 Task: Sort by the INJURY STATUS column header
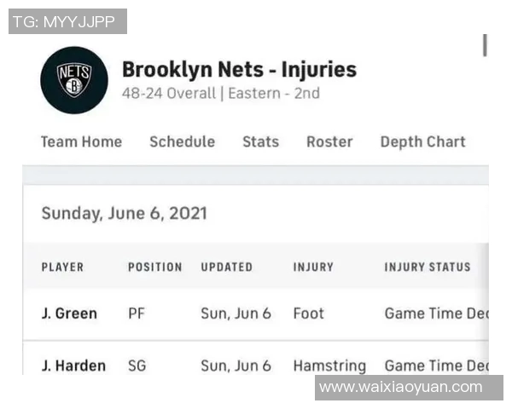pos(427,267)
